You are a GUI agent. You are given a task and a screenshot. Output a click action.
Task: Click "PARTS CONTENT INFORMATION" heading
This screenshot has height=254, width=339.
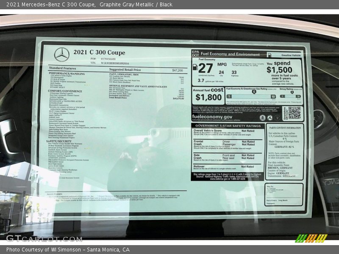[x=285, y=128]
